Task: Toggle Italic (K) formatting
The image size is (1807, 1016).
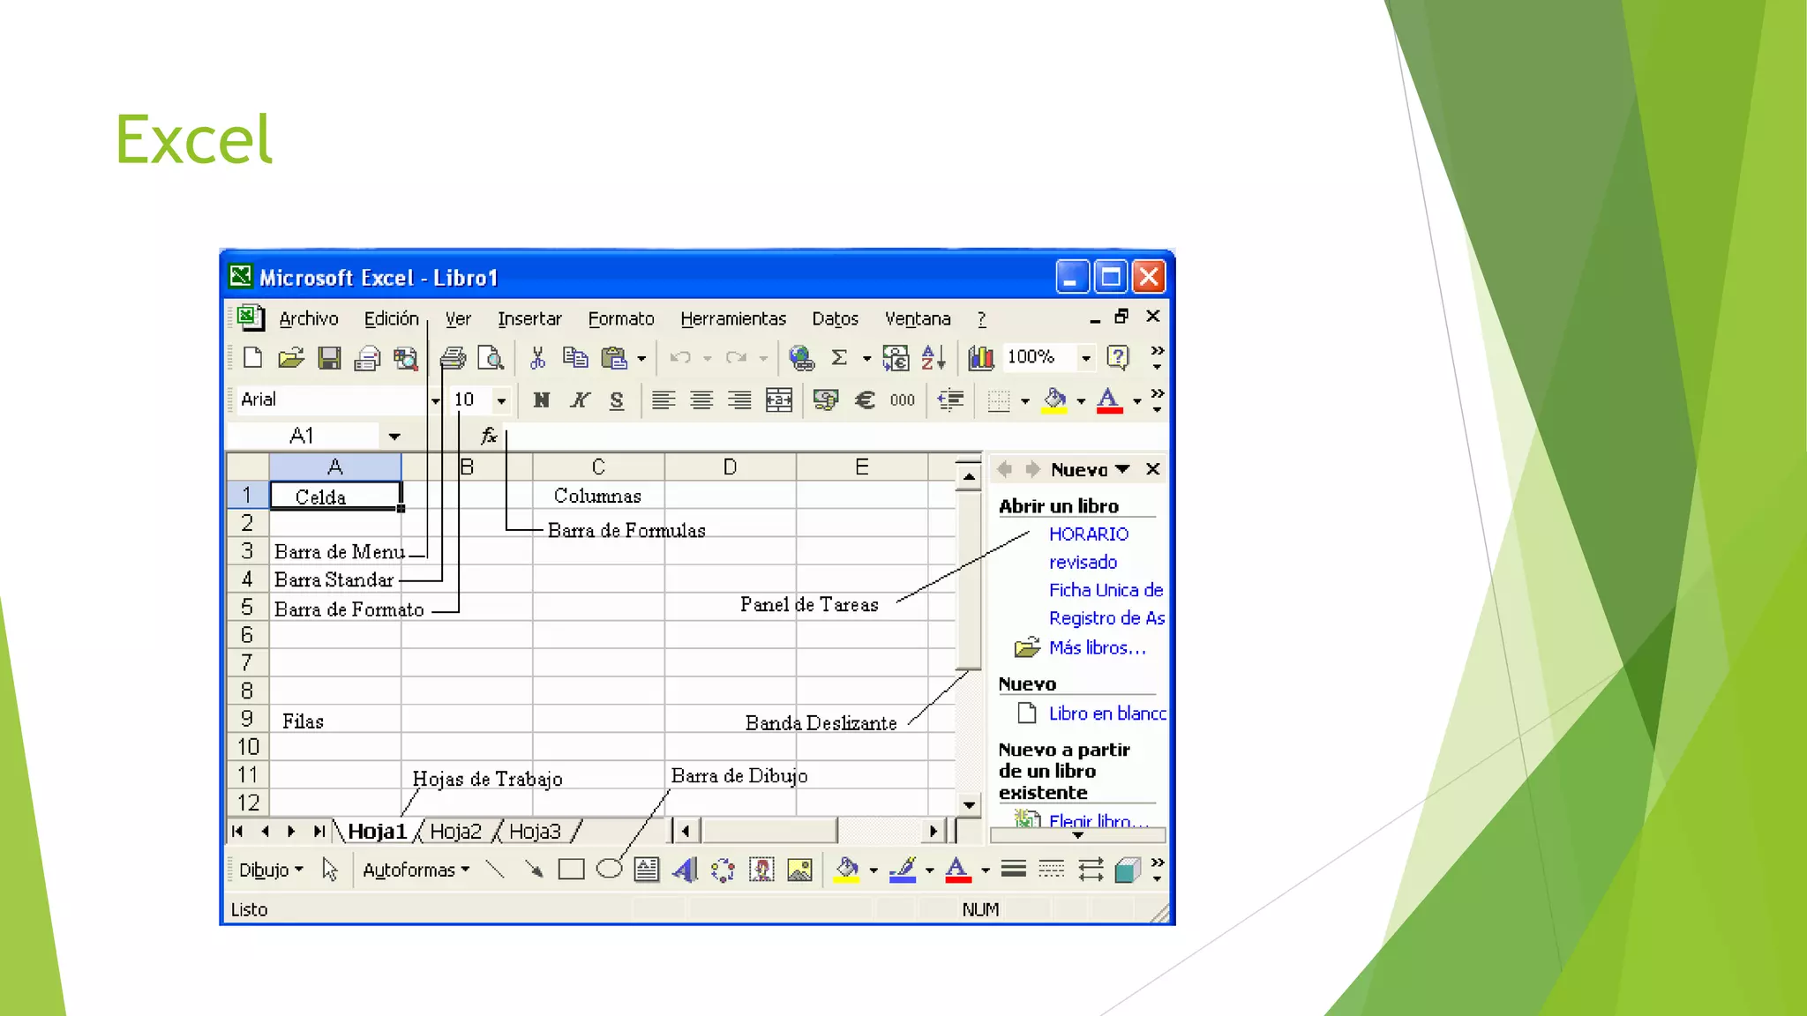Action: click(x=579, y=400)
